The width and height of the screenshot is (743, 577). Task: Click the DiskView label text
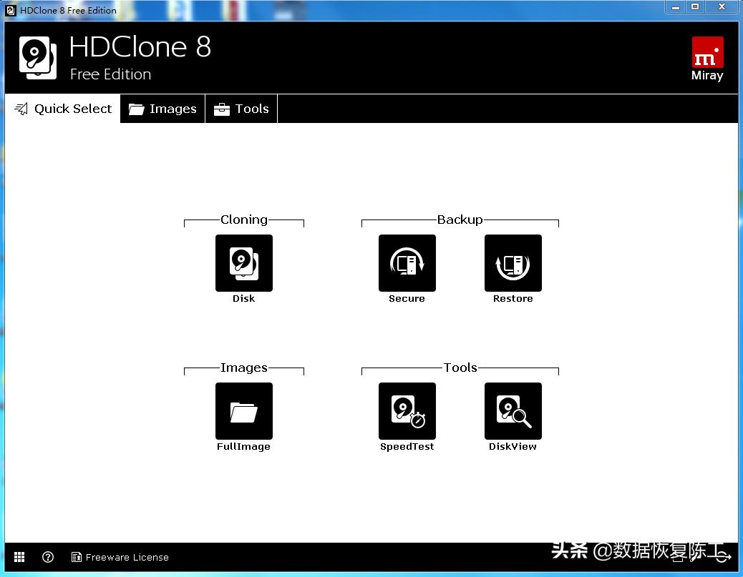513,447
